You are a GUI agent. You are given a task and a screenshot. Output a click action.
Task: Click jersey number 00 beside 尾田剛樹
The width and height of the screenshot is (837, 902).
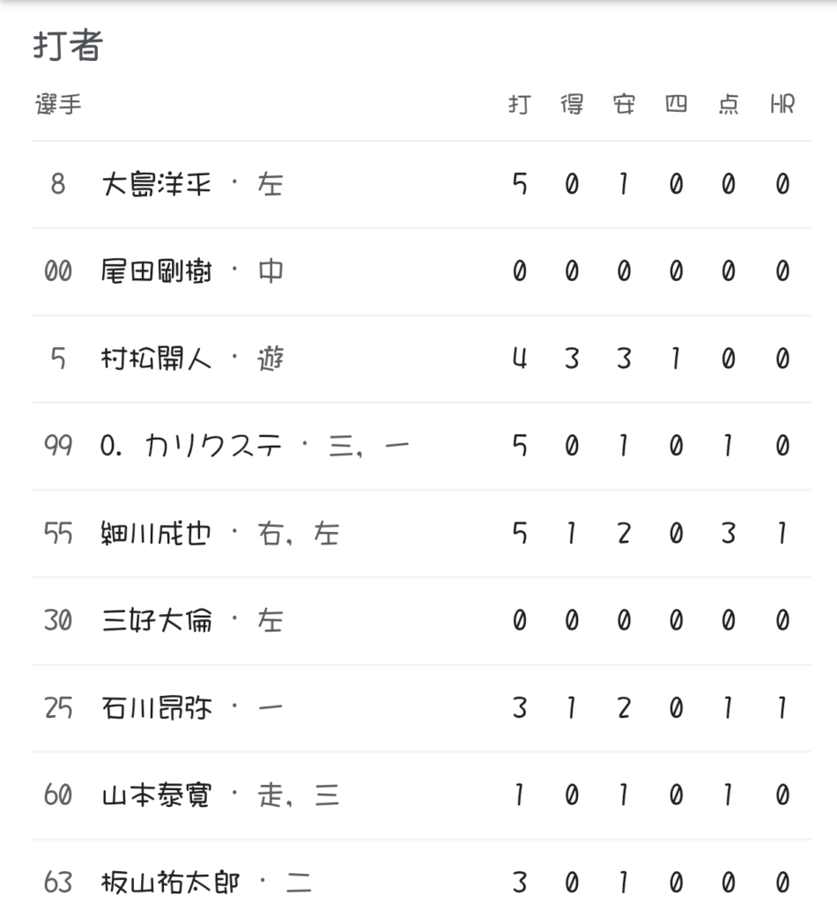coord(58,272)
